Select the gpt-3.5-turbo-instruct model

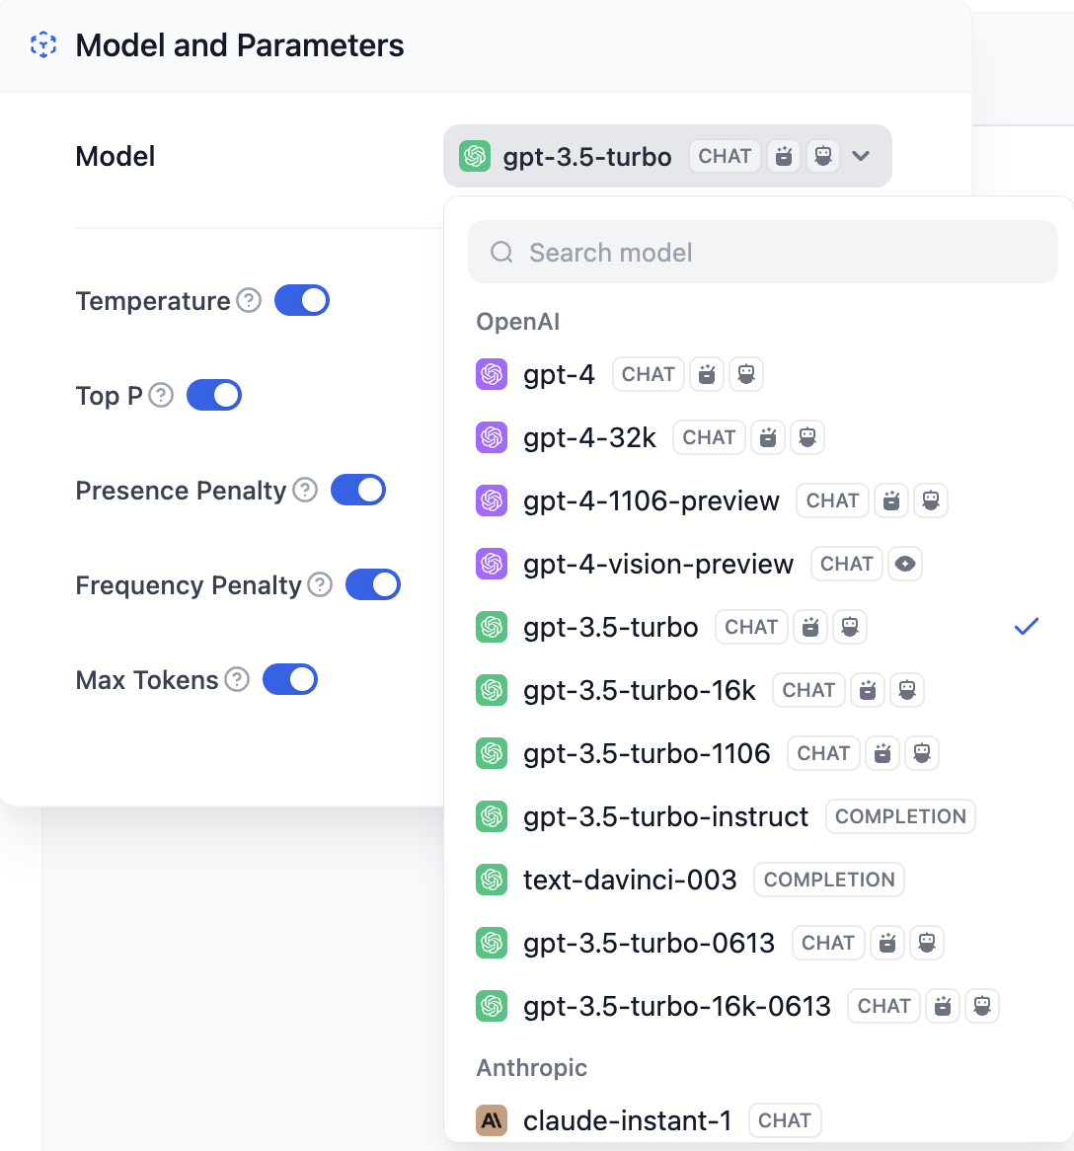(x=665, y=816)
